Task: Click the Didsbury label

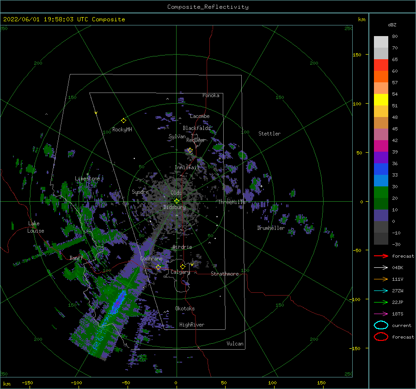Action: pyautogui.click(x=175, y=207)
